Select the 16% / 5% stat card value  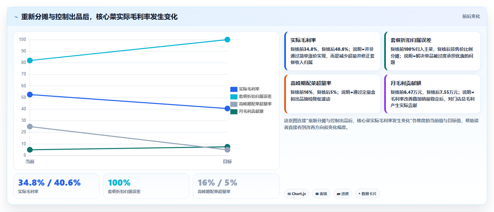click(x=217, y=183)
